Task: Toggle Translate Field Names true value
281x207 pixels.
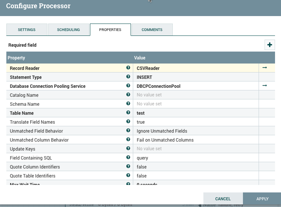Action: pyautogui.click(x=196, y=122)
